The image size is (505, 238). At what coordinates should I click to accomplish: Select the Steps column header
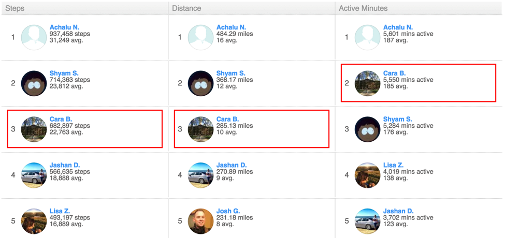pyautogui.click(x=15, y=8)
